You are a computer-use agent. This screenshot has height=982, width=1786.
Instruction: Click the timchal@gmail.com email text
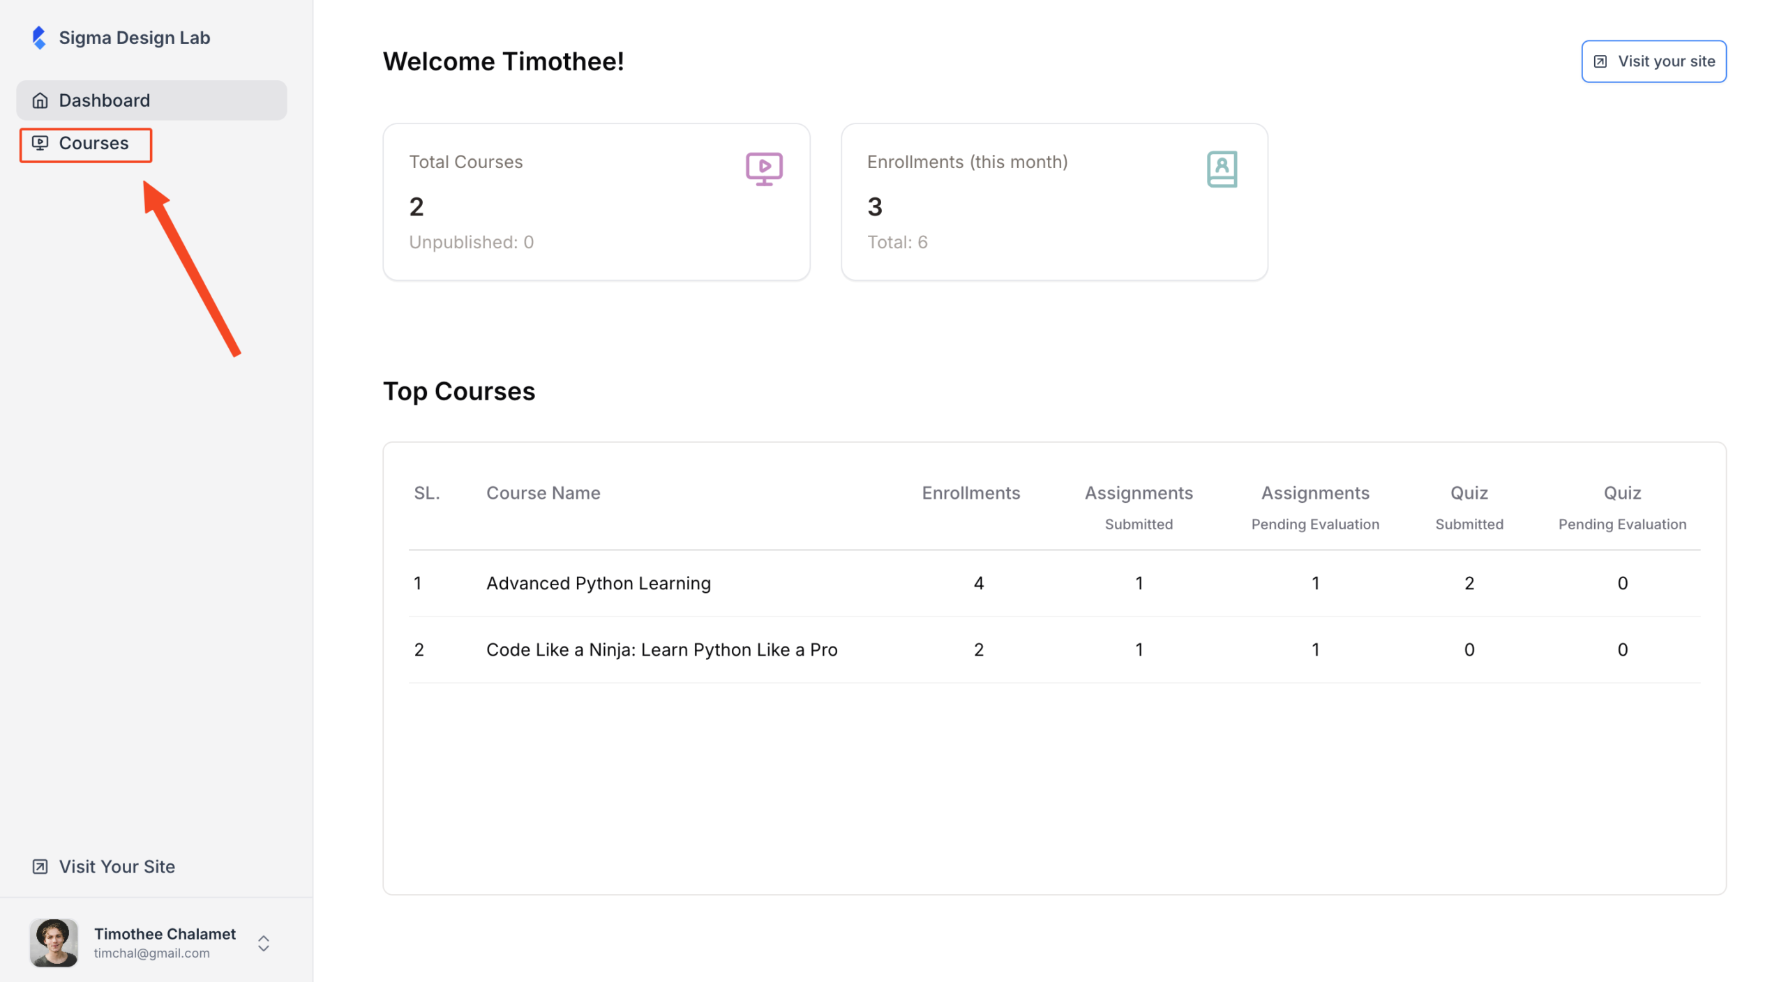tap(151, 953)
